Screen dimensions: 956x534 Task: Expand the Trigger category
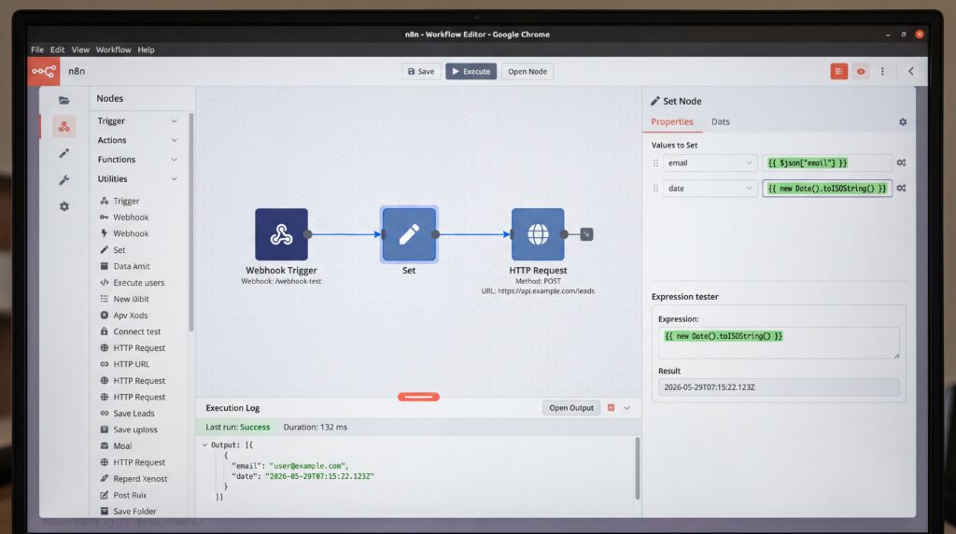[137, 120]
